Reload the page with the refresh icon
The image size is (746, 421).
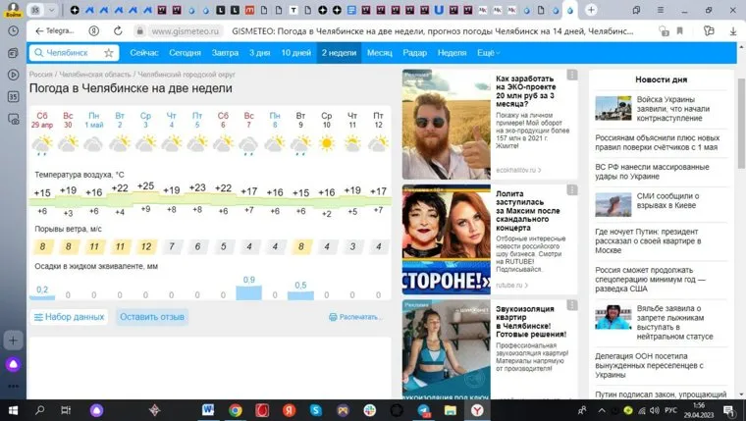(117, 30)
